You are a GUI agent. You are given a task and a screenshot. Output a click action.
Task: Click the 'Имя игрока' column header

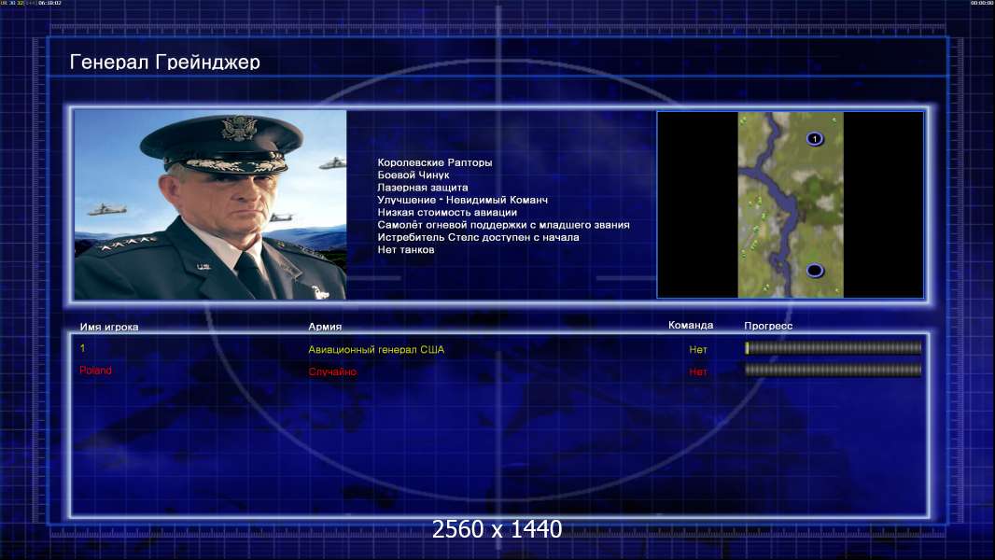coord(109,328)
